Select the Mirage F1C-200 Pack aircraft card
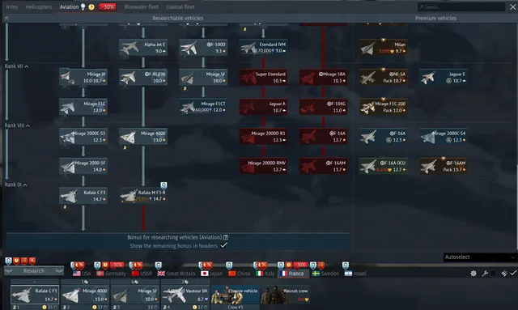Viewport: 518px width, 310px height. pyautogui.click(x=383, y=107)
